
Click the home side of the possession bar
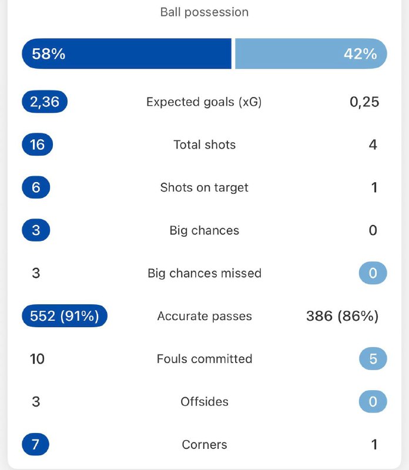126,53
